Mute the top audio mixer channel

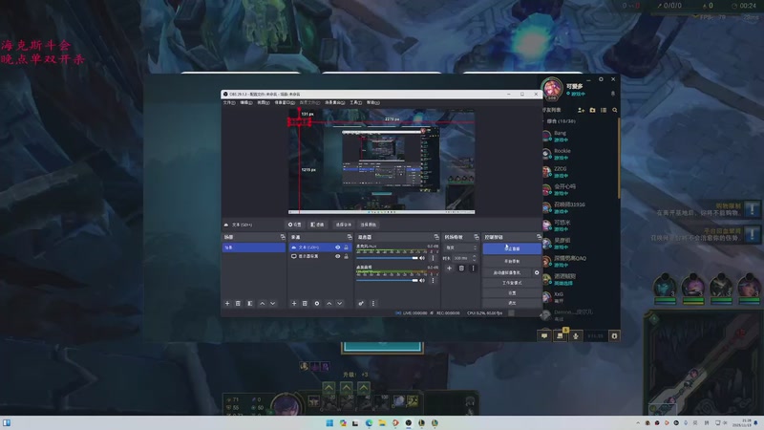(422, 258)
